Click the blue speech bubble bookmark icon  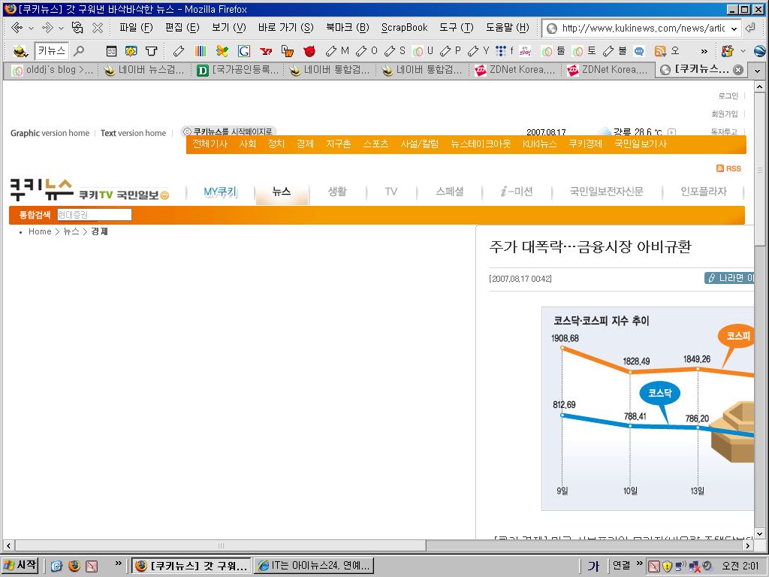click(639, 51)
